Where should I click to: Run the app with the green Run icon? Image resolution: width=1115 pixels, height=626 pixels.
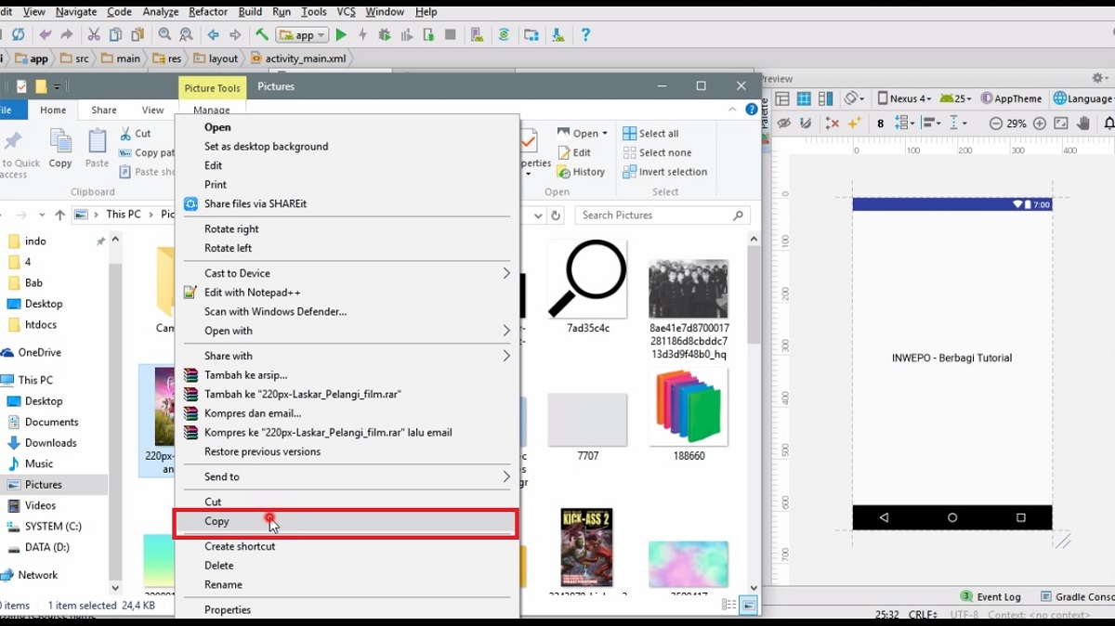tap(341, 34)
